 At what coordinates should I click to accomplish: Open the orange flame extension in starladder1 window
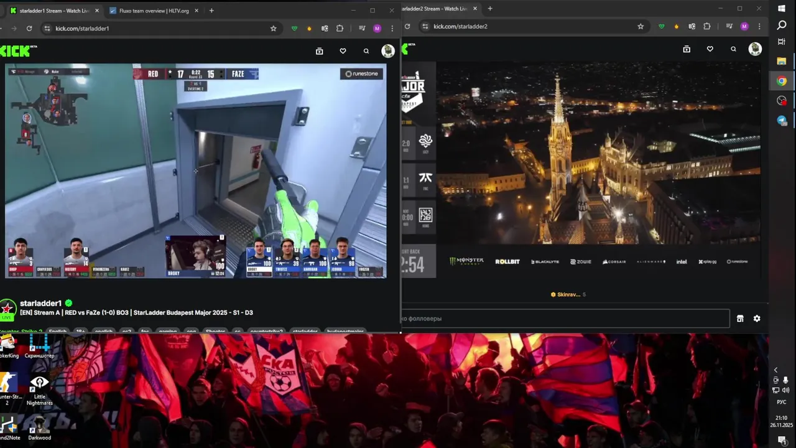tap(309, 28)
